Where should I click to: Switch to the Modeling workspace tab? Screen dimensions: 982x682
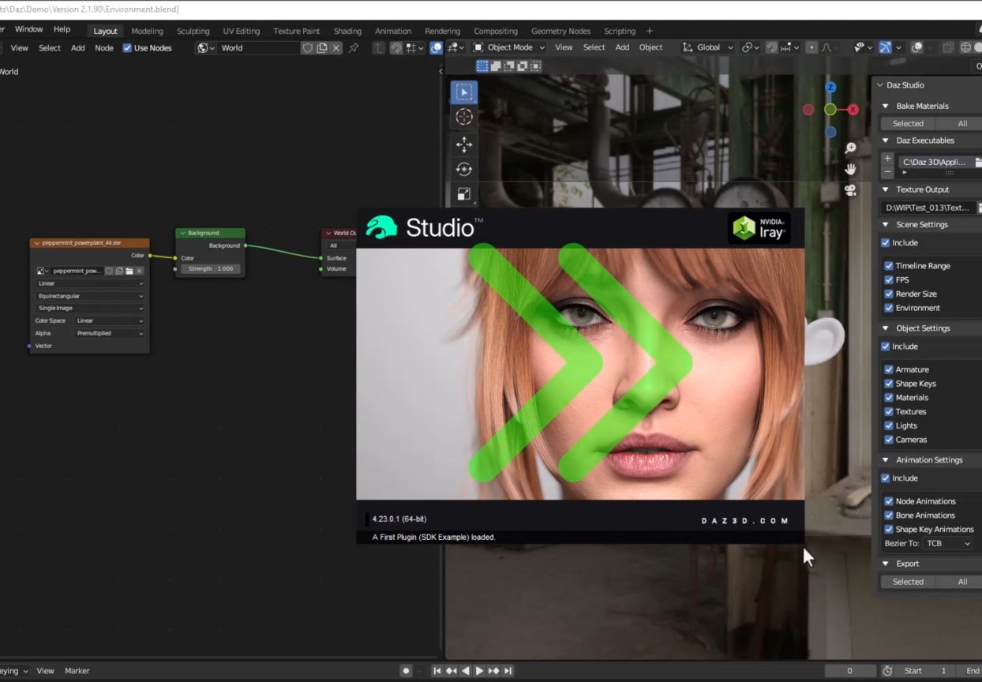point(147,32)
